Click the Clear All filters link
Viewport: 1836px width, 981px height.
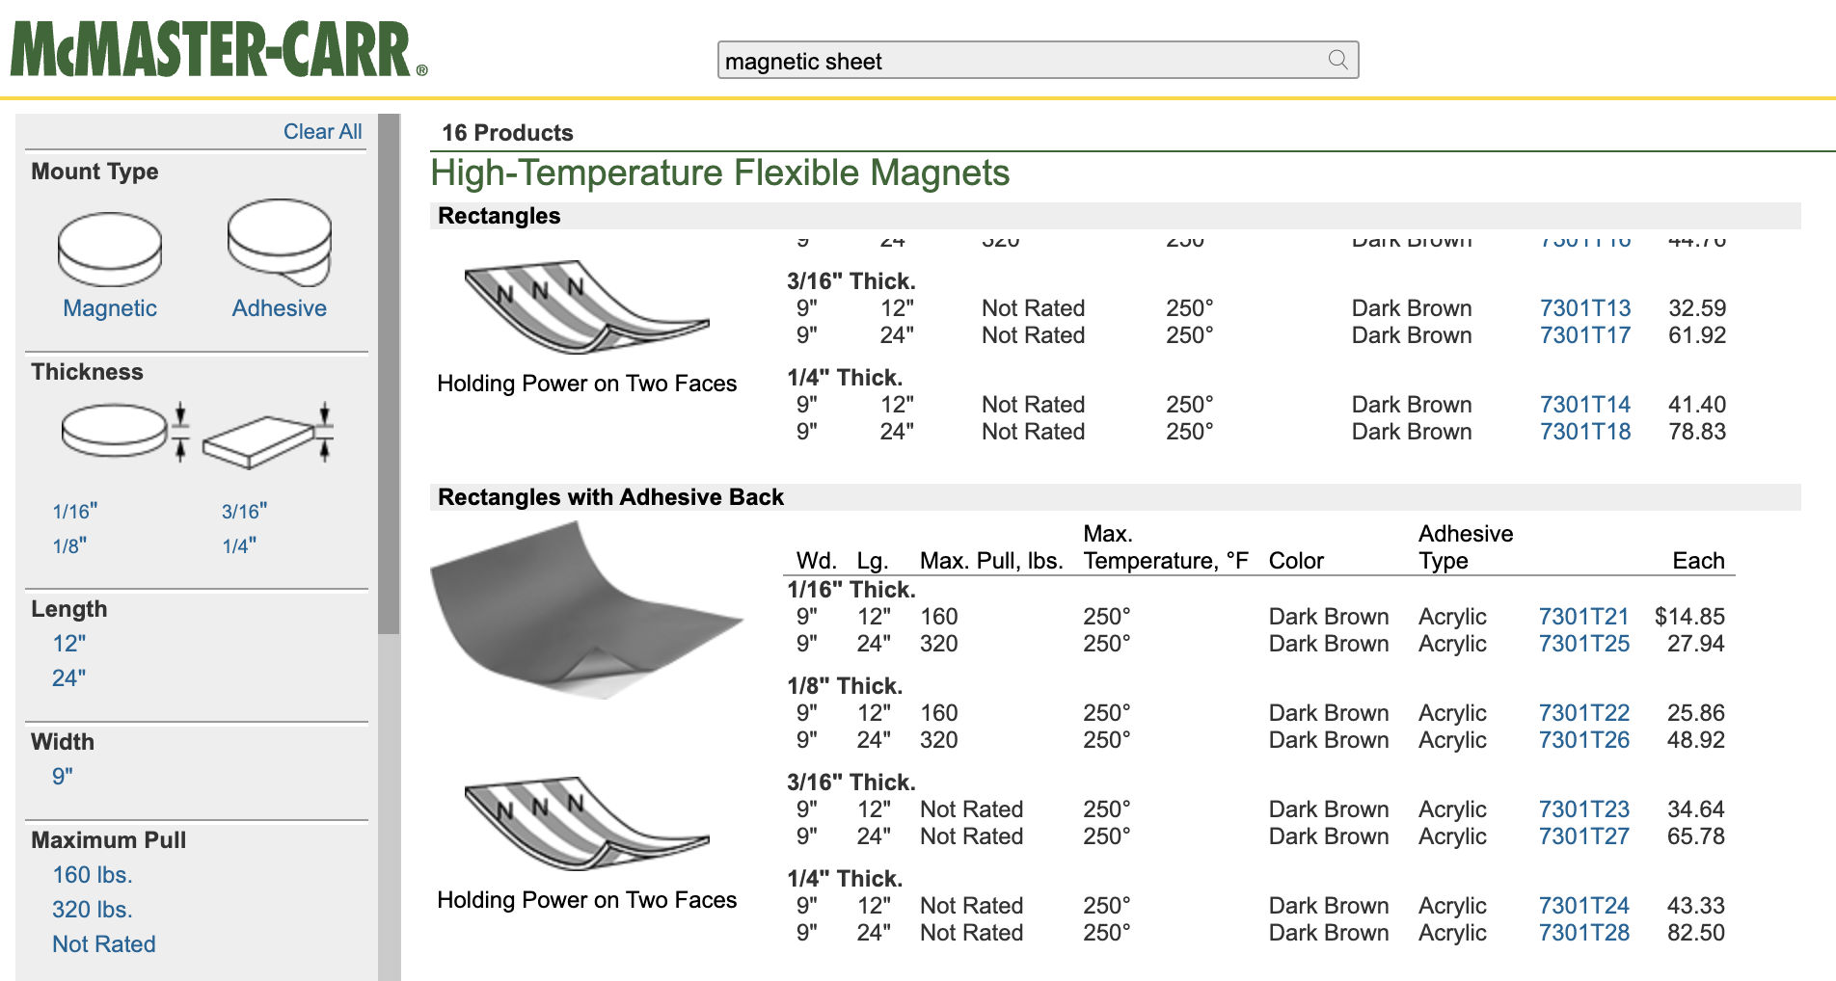click(x=322, y=132)
